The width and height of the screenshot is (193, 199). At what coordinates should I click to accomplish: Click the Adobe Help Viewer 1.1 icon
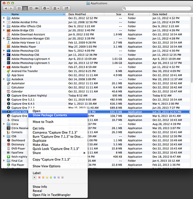click(8, 42)
